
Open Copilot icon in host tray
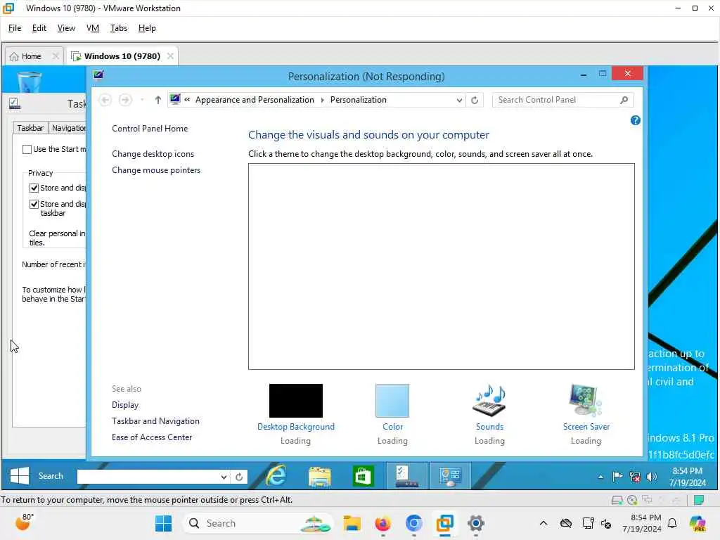point(697,523)
